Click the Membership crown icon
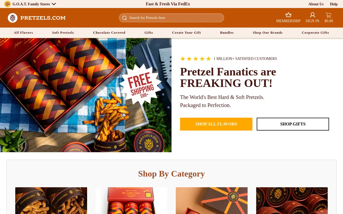 click(x=288, y=15)
